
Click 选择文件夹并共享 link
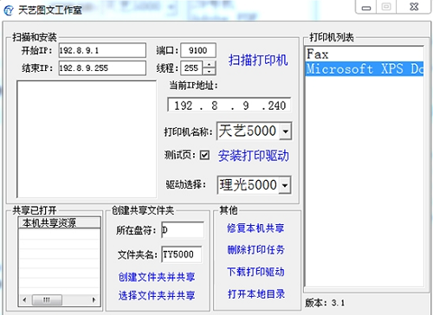[x=157, y=295]
